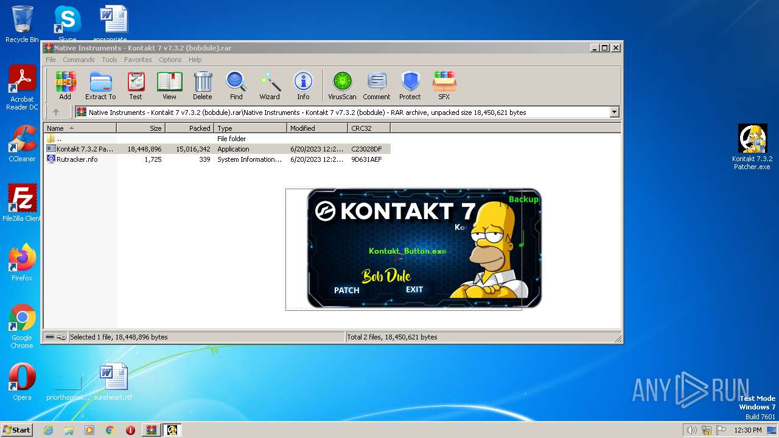
Task: Open the FileZilla Client shortcut
Action: 22,203
